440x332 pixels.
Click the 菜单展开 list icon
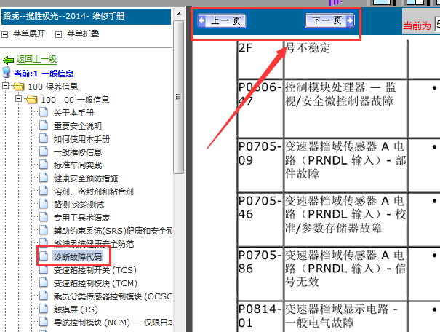point(5,34)
